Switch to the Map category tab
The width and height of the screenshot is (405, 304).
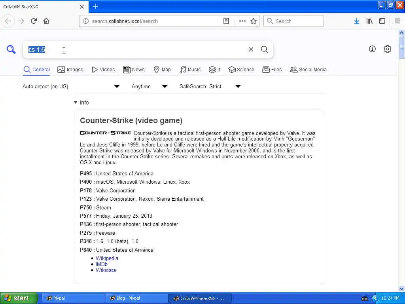tap(162, 70)
